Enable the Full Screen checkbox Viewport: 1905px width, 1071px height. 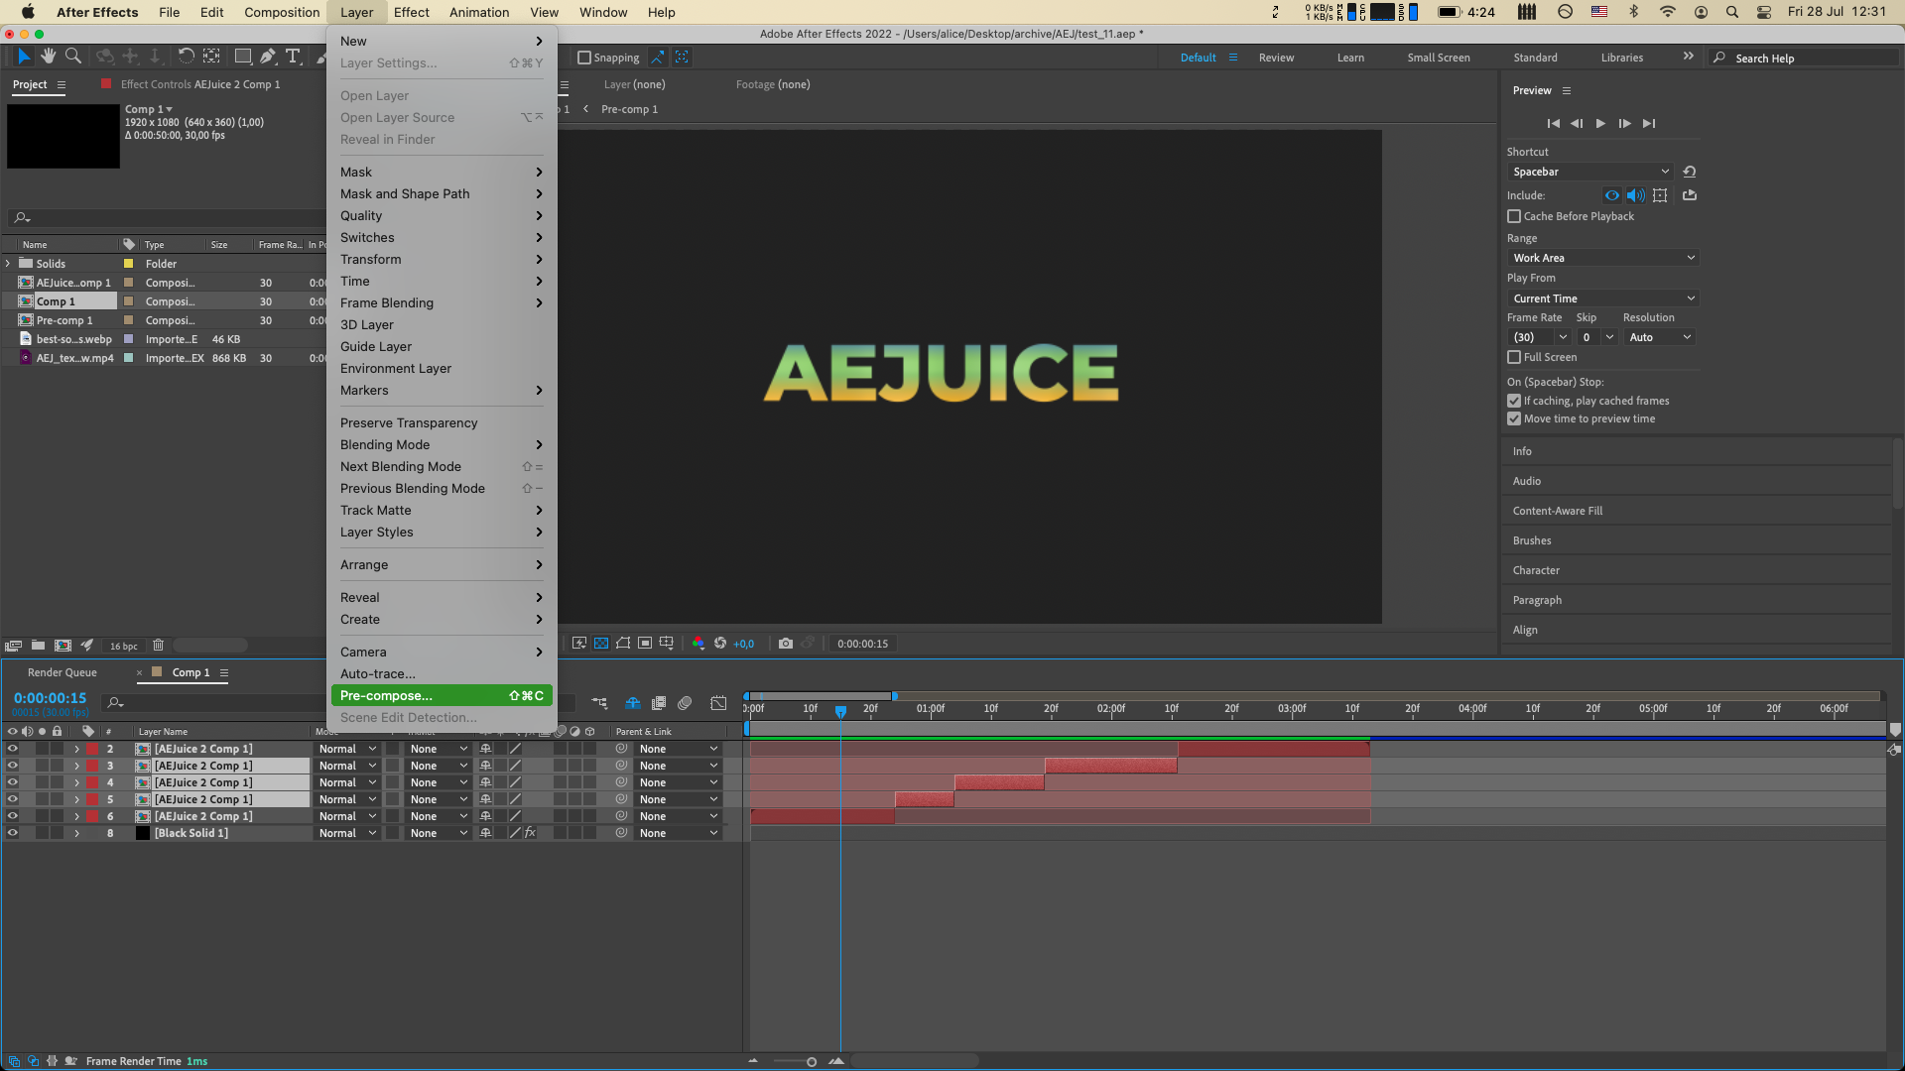pos(1514,357)
